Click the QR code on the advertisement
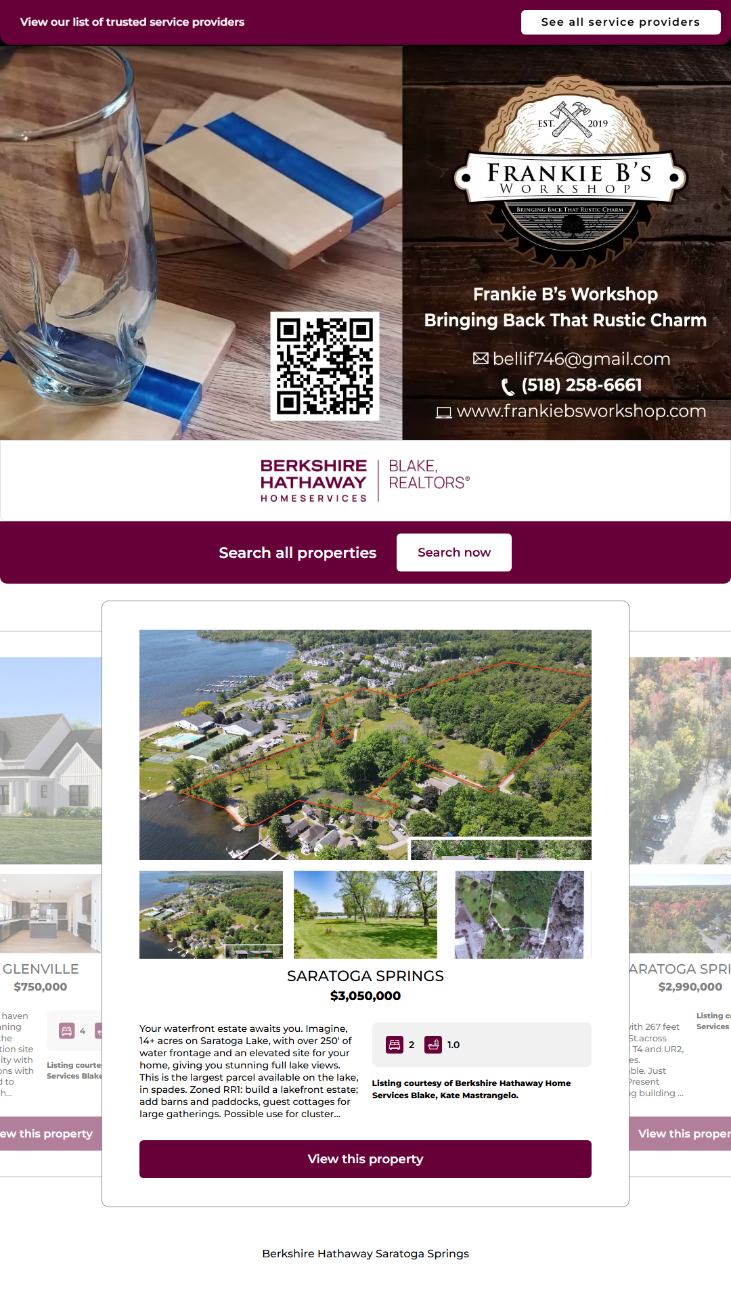This screenshot has height=1300, width=731. (x=325, y=366)
